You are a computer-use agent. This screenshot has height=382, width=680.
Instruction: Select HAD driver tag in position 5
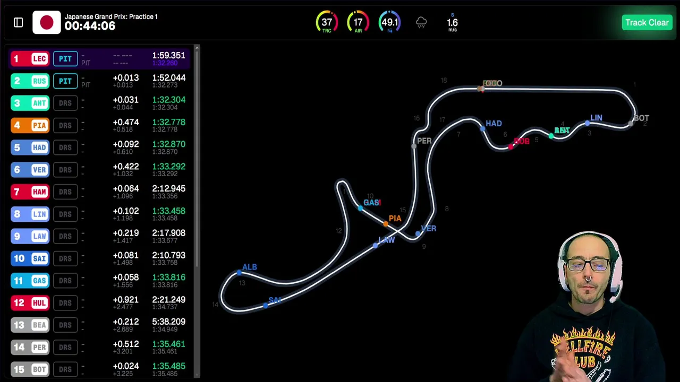pos(30,147)
